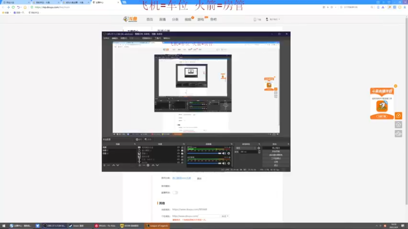Open the browser home page
Screen dimensions: 408x229
click(x=25, y=7)
